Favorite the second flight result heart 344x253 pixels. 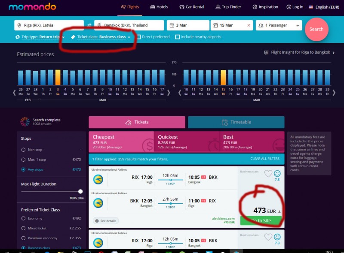point(268,237)
